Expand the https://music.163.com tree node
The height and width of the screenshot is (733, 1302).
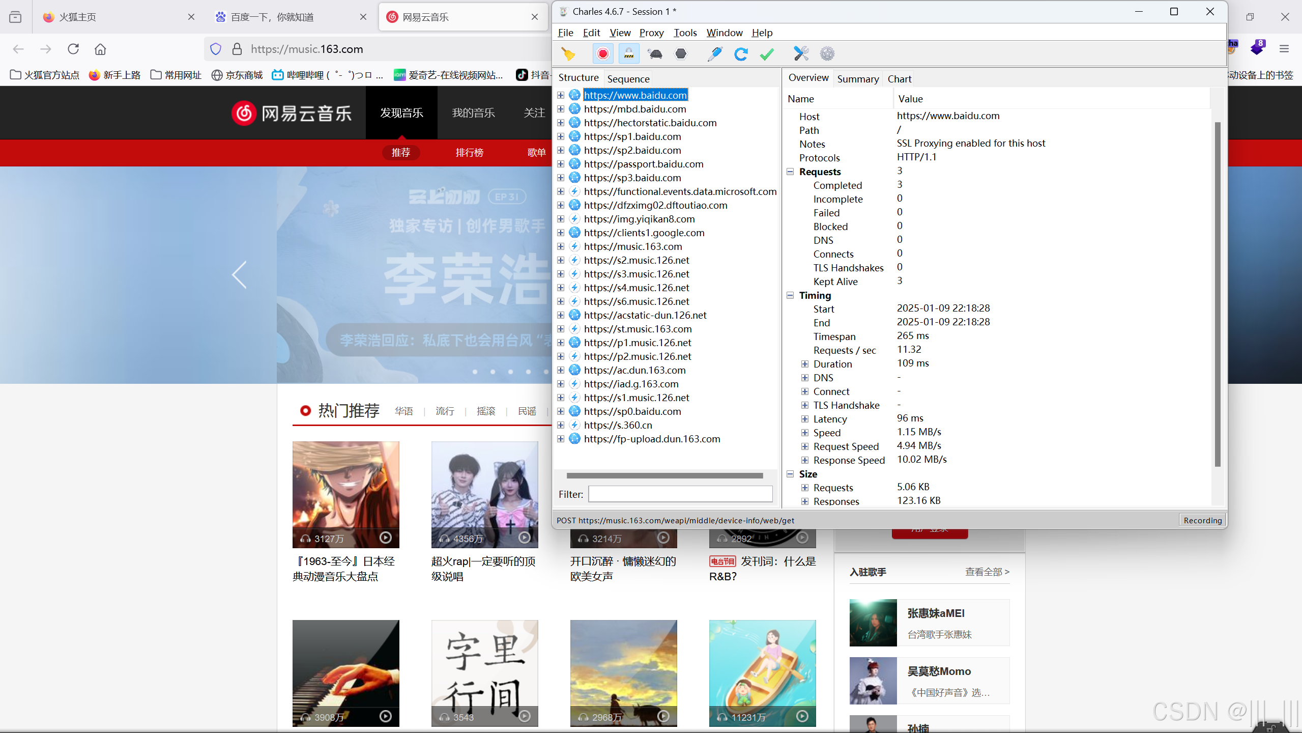[x=561, y=246]
